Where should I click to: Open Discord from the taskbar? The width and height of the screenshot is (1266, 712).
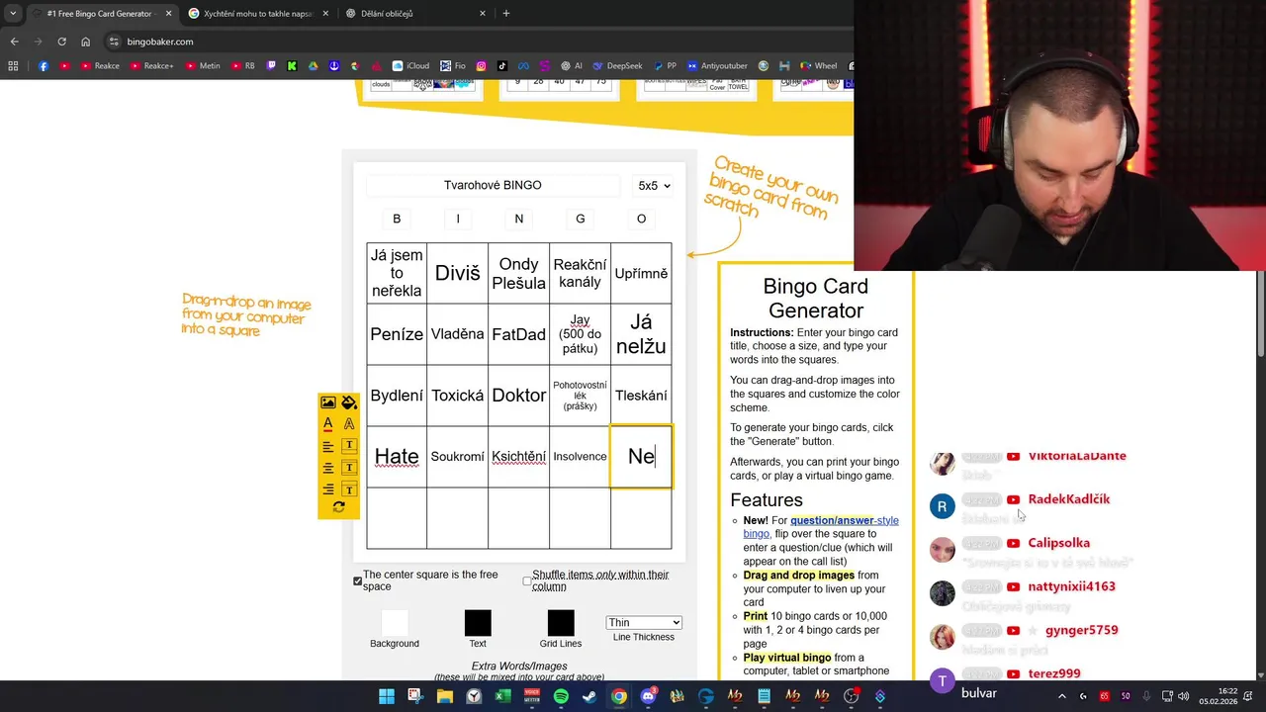coord(648,696)
